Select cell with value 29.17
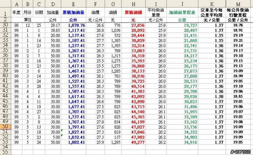This screenshot has height=155, width=253. pos(53,25)
